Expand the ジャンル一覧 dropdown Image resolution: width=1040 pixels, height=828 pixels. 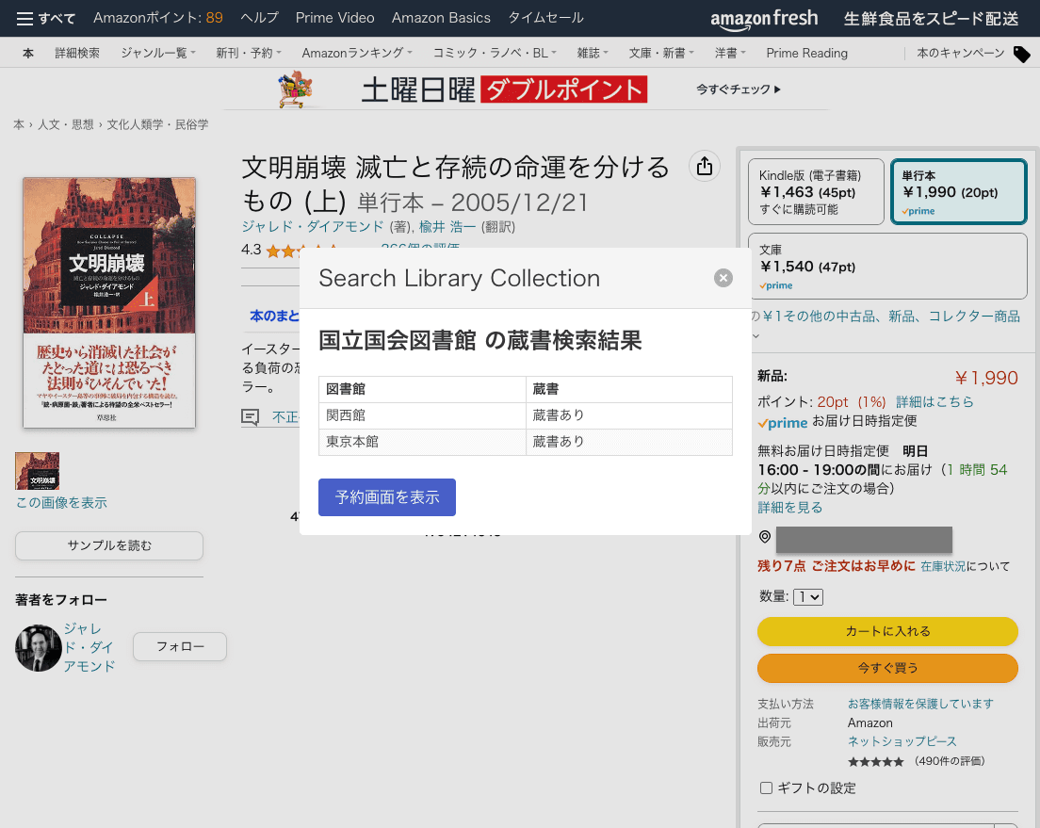point(158,53)
